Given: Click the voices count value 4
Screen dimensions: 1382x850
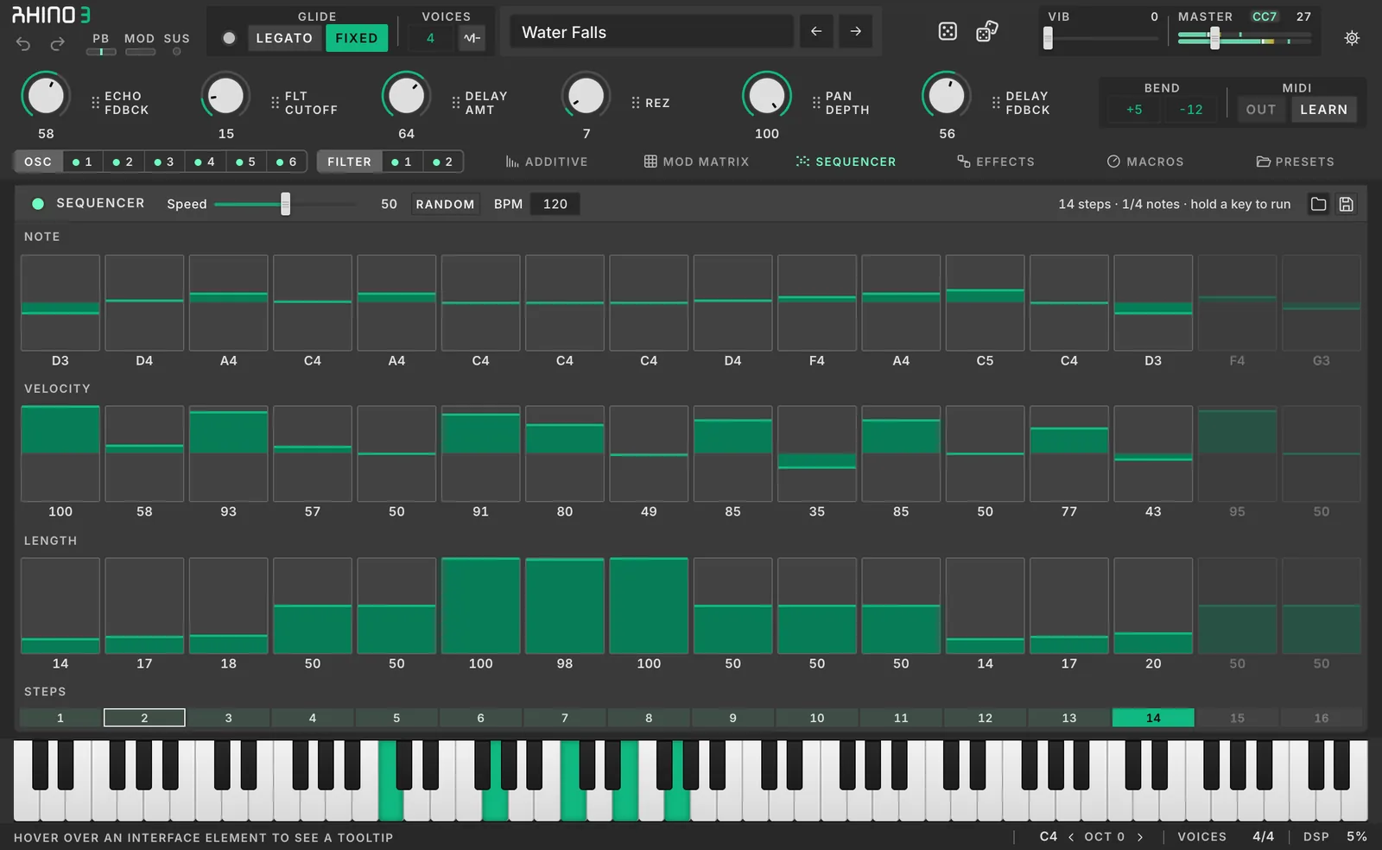Looking at the screenshot, I should tap(430, 38).
